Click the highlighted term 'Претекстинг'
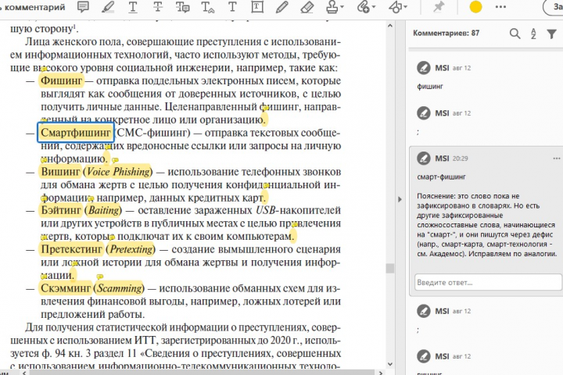The width and height of the screenshot is (563, 375). tap(71, 249)
